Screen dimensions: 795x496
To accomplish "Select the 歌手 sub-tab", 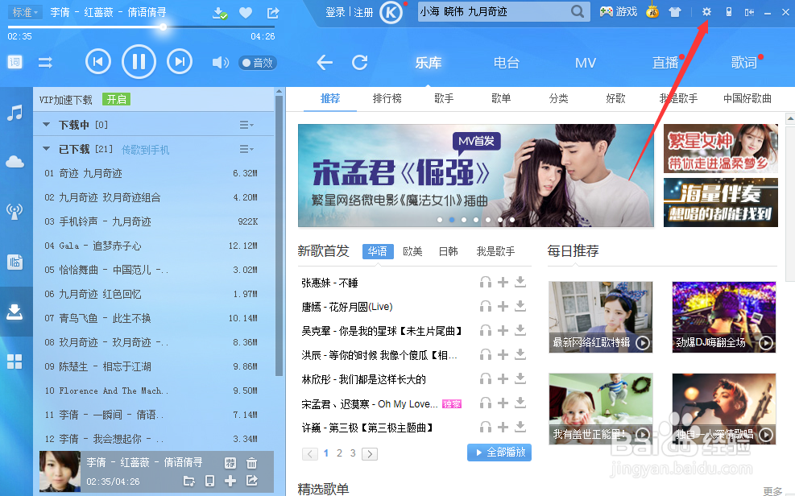I will [444, 98].
